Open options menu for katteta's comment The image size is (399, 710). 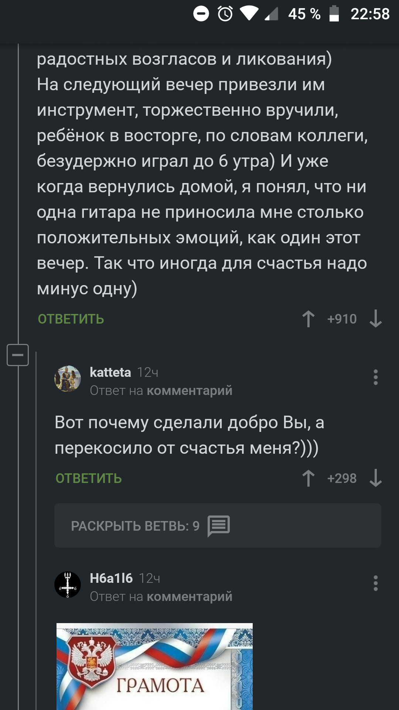(375, 377)
